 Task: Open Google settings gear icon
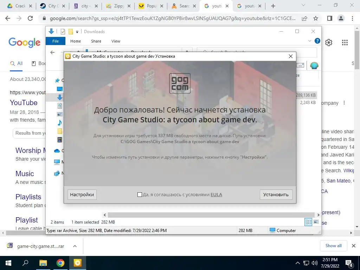coord(329,43)
